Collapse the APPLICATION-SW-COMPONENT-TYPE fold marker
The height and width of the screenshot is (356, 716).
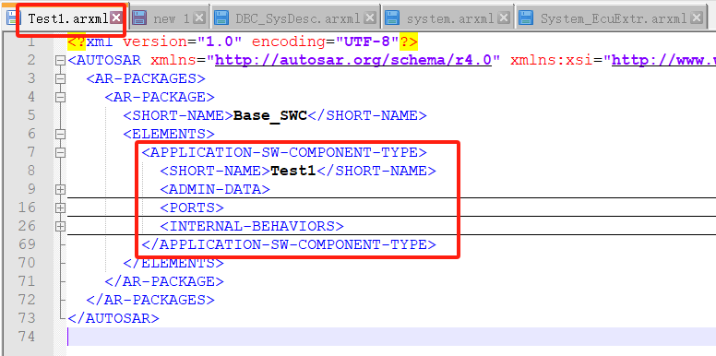pos(60,152)
